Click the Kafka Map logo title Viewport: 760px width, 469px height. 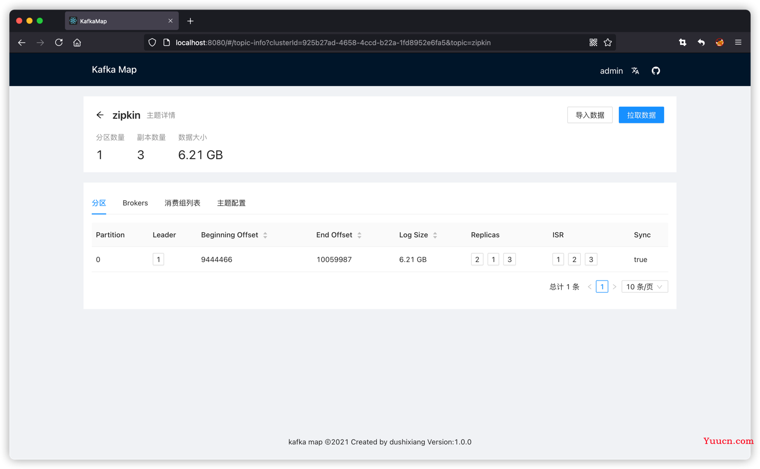click(x=114, y=70)
